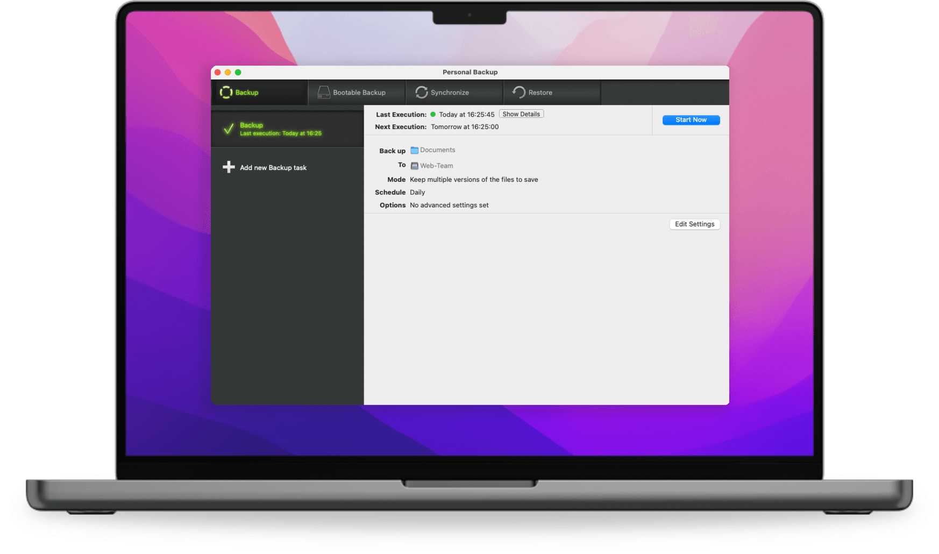
Task: Click the green Backup circular icon
Action: click(x=226, y=93)
